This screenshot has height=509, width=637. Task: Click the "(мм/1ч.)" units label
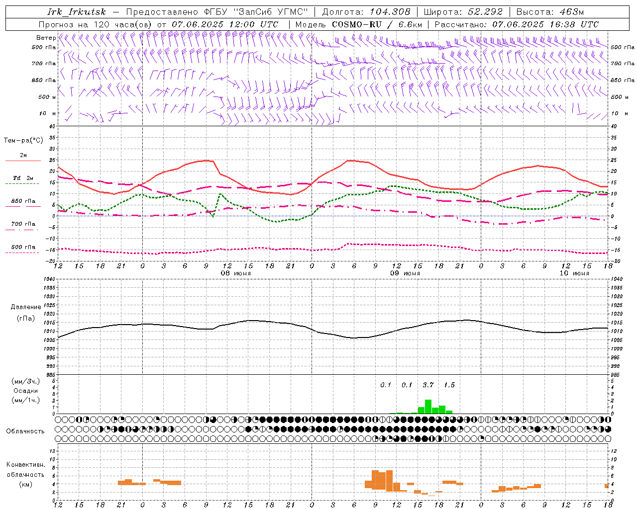[x=25, y=400]
